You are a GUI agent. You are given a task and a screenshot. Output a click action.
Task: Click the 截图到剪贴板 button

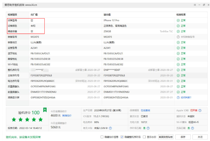click(x=166, y=137)
